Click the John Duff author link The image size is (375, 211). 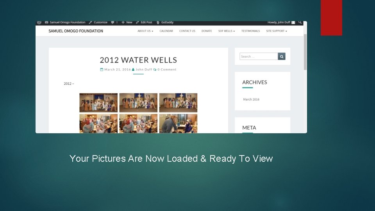tap(144, 70)
